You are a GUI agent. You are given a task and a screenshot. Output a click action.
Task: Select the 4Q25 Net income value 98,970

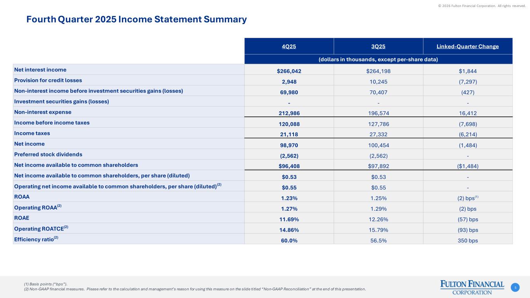289,145
